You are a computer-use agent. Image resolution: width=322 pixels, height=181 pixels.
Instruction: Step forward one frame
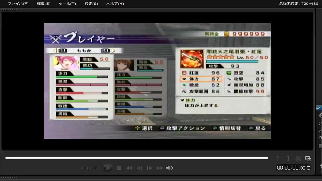click(149, 168)
